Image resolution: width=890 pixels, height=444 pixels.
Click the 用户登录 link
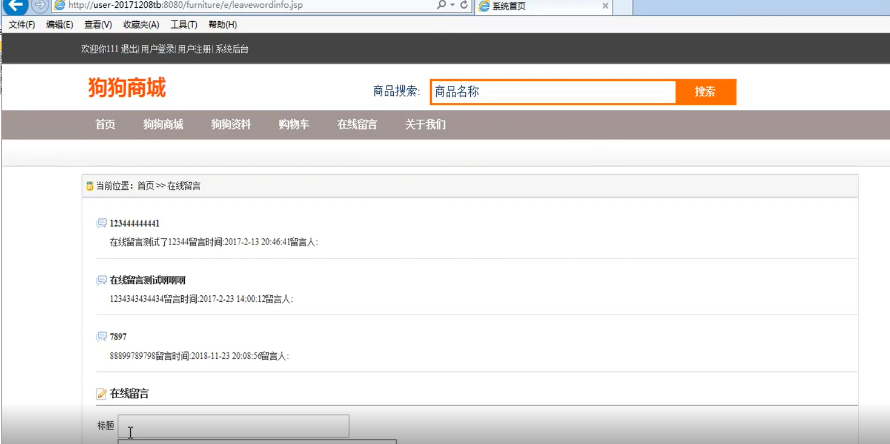(x=158, y=49)
